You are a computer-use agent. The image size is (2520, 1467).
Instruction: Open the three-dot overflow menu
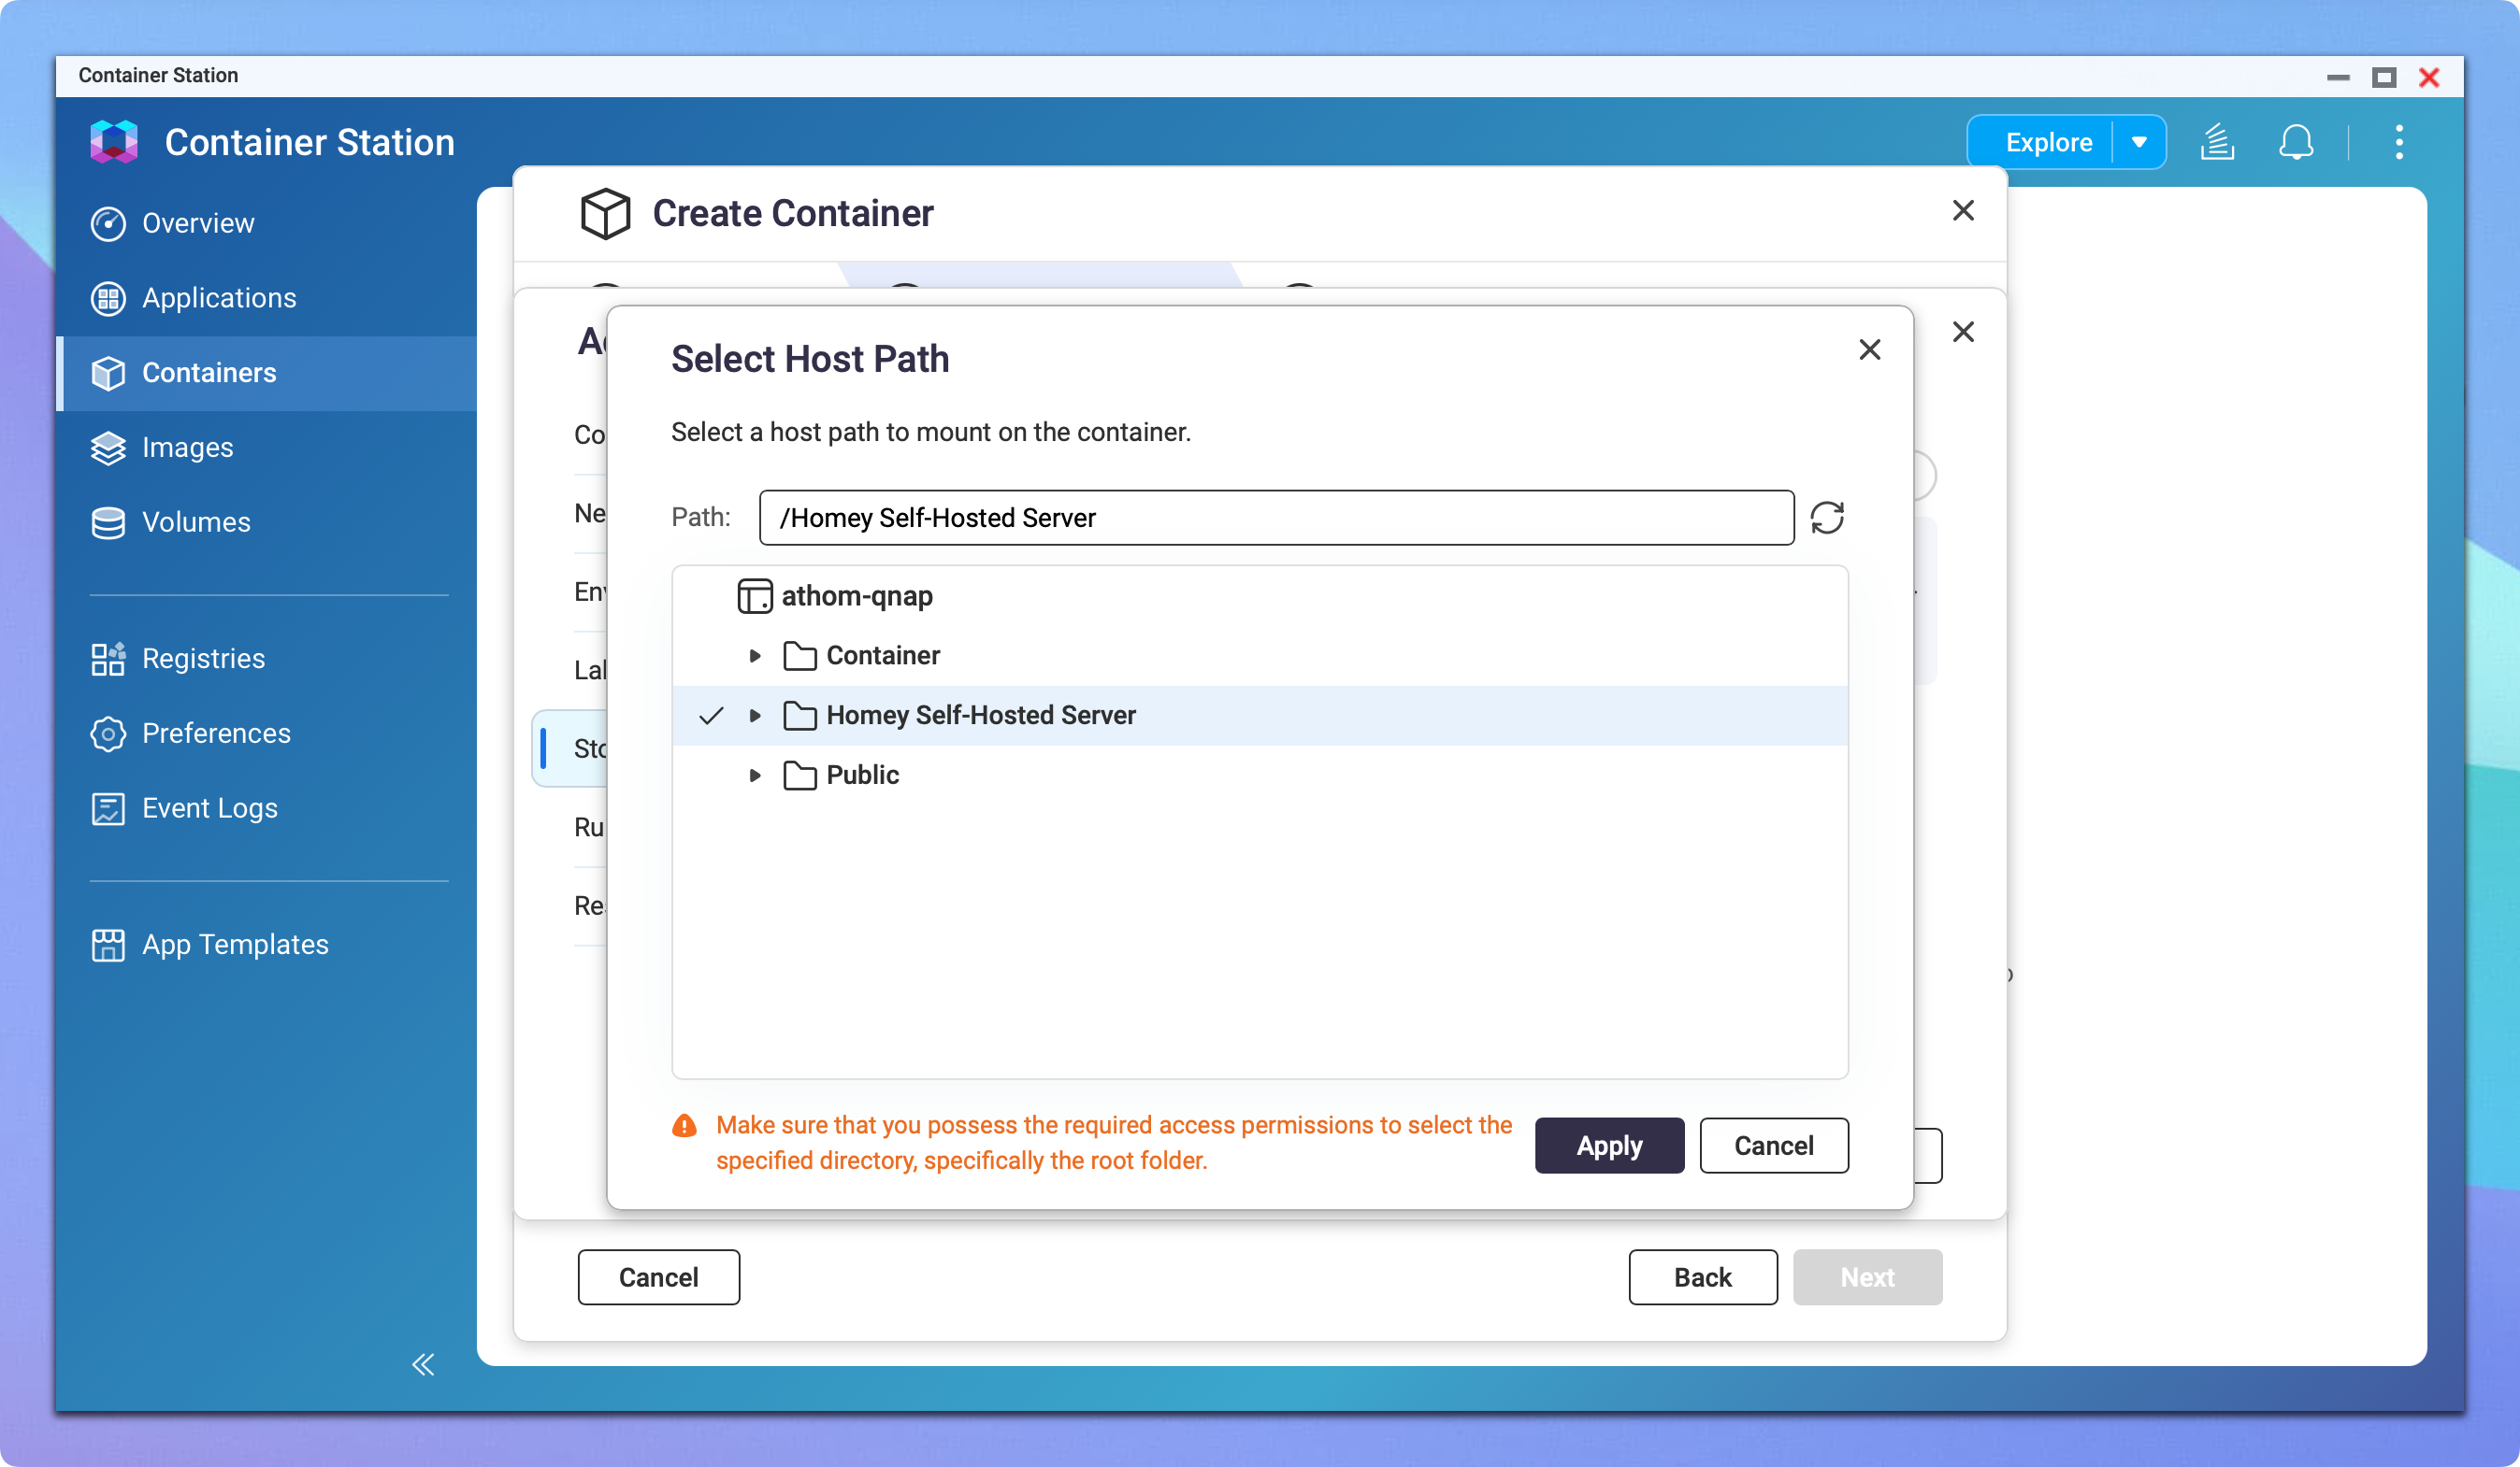click(x=2399, y=142)
